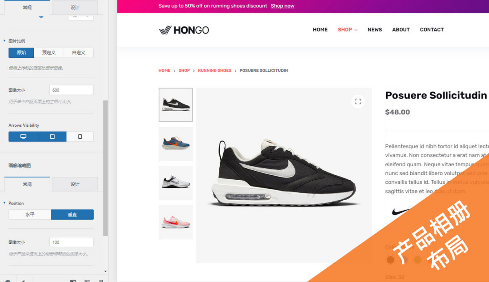Switch to top 设计 tab
489x282 pixels.
75,7
